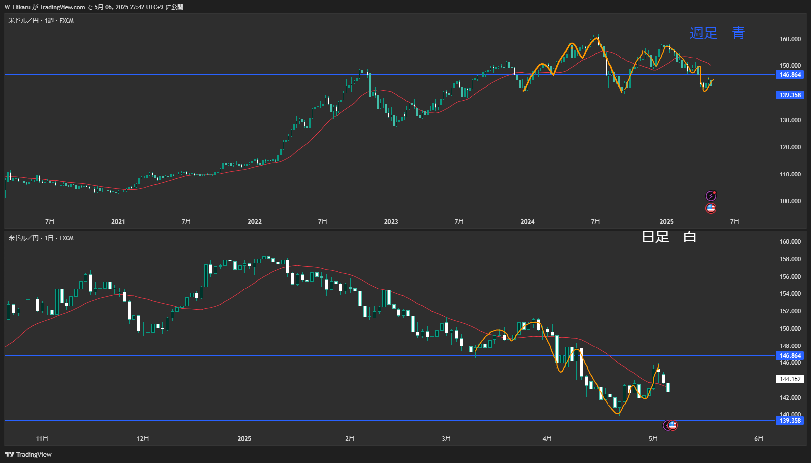Image resolution: width=811 pixels, height=463 pixels.
Task: Click the 142.000 price axis value
Action: point(790,398)
